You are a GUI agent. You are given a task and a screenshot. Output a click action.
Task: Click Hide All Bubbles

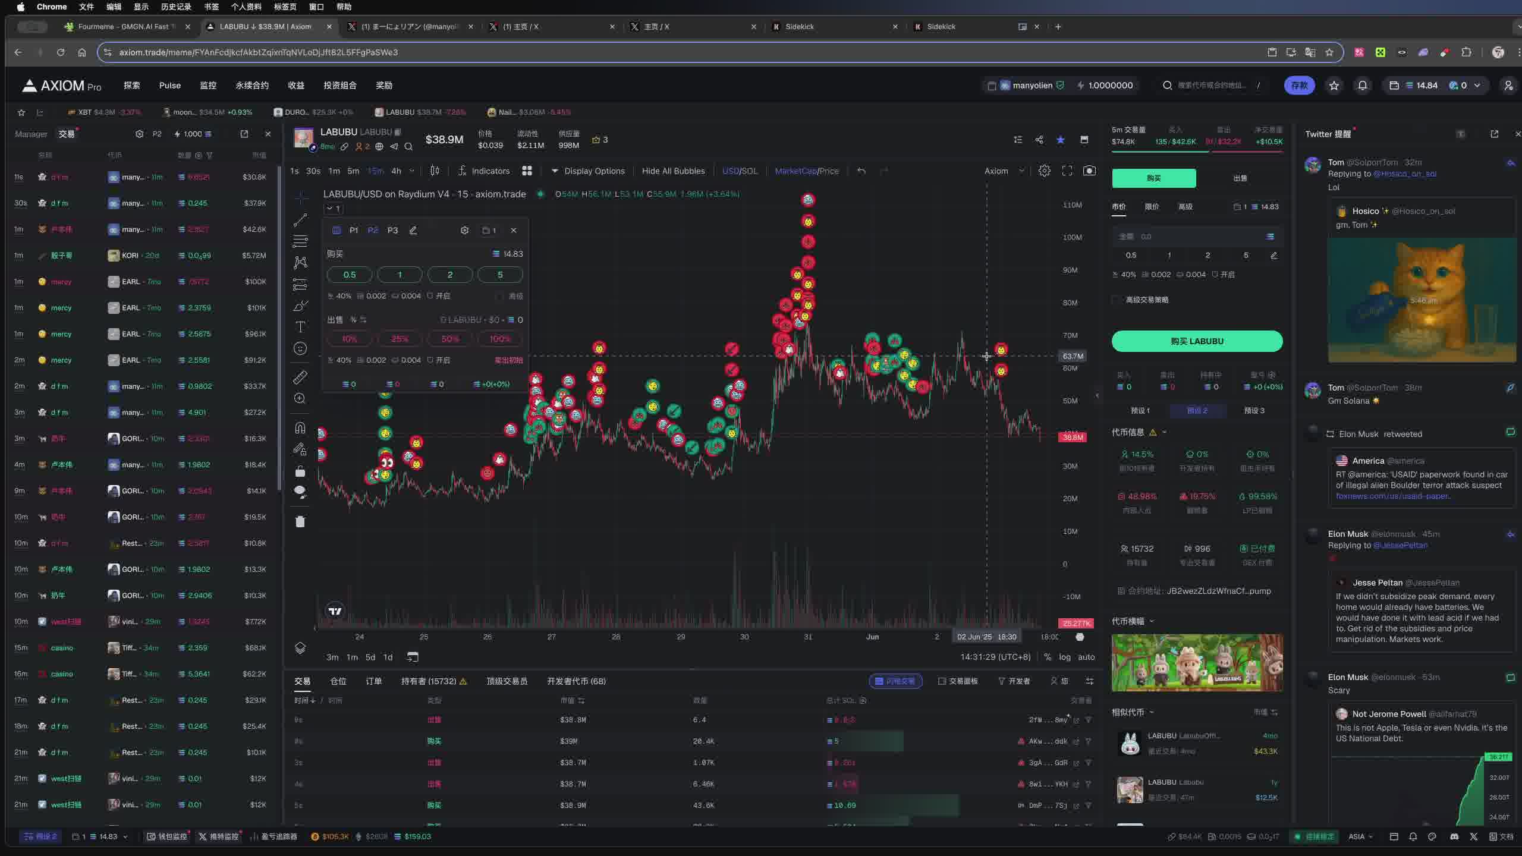click(673, 171)
